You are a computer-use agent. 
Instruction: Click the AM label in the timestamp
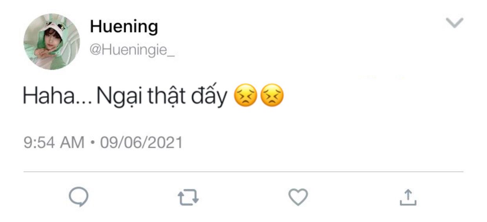tap(72, 143)
